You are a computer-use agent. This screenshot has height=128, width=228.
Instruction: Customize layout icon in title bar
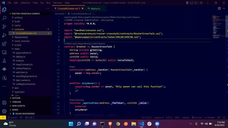201,3
